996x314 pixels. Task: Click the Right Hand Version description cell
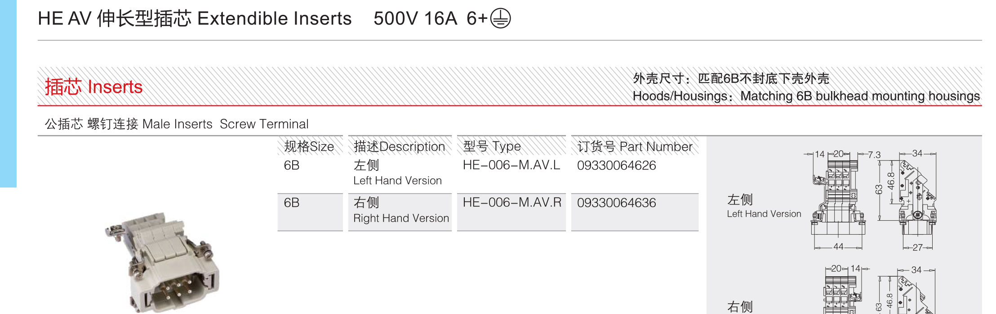[x=400, y=212]
